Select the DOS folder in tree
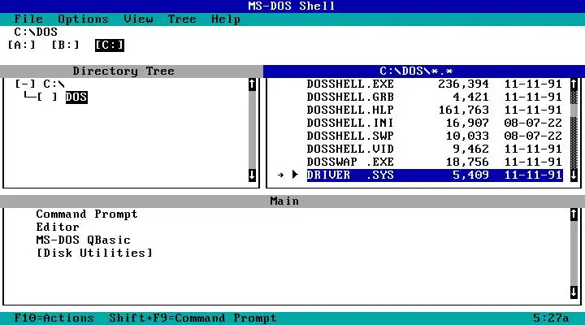This screenshot has width=585, height=325. pyautogui.click(x=76, y=97)
